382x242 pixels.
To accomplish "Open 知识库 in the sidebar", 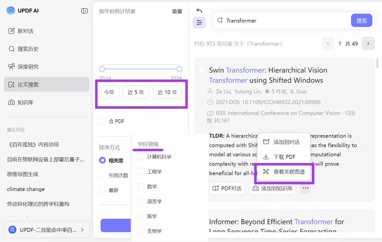I will 25,102.
